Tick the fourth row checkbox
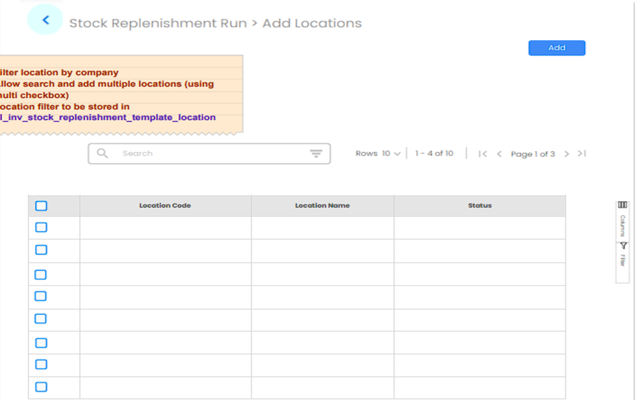Image resolution: width=641 pixels, height=400 pixels. pyautogui.click(x=41, y=296)
